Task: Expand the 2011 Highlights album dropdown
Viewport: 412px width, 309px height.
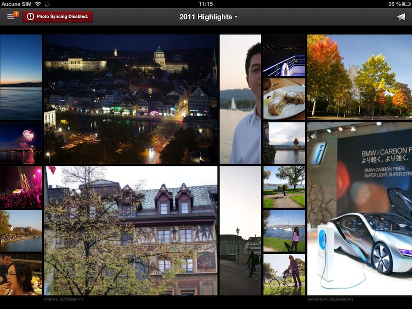Action: 208,17
